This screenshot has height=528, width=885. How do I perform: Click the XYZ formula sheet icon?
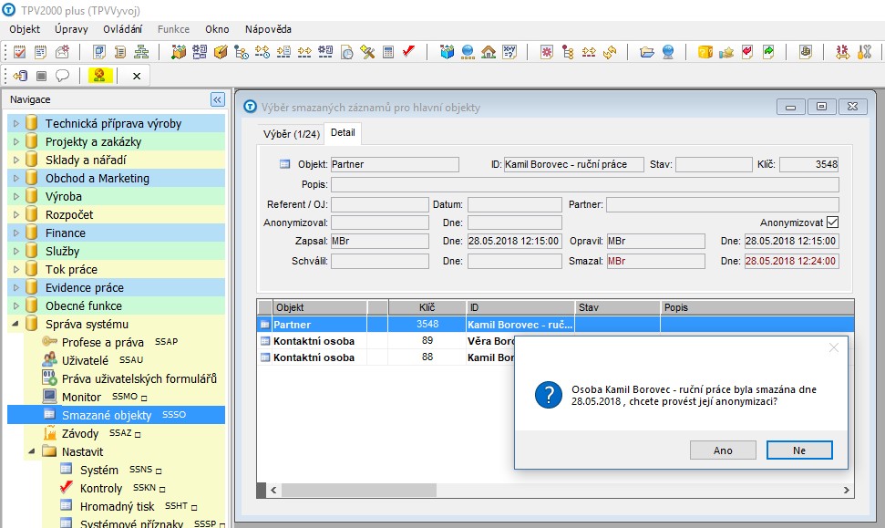[x=509, y=53]
